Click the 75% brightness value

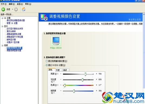(100, 74)
